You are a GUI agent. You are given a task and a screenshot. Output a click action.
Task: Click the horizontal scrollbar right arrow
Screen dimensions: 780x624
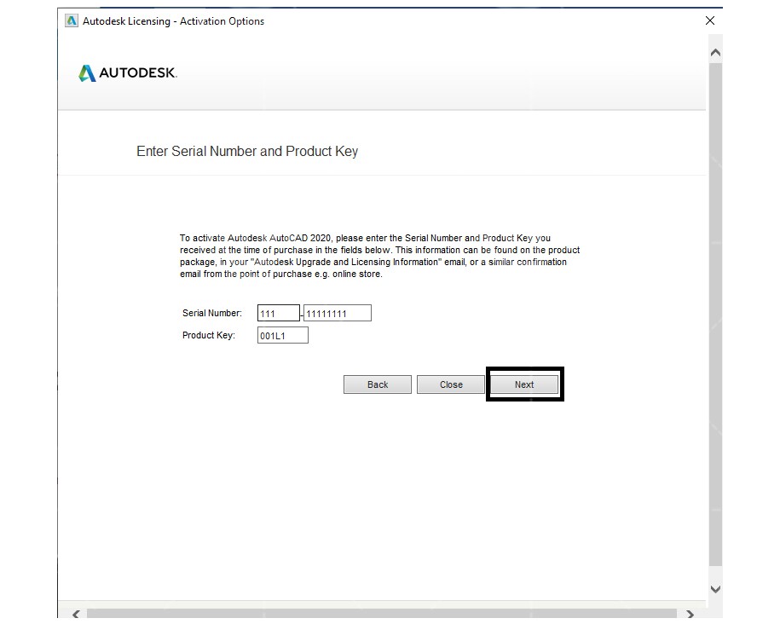(x=690, y=614)
